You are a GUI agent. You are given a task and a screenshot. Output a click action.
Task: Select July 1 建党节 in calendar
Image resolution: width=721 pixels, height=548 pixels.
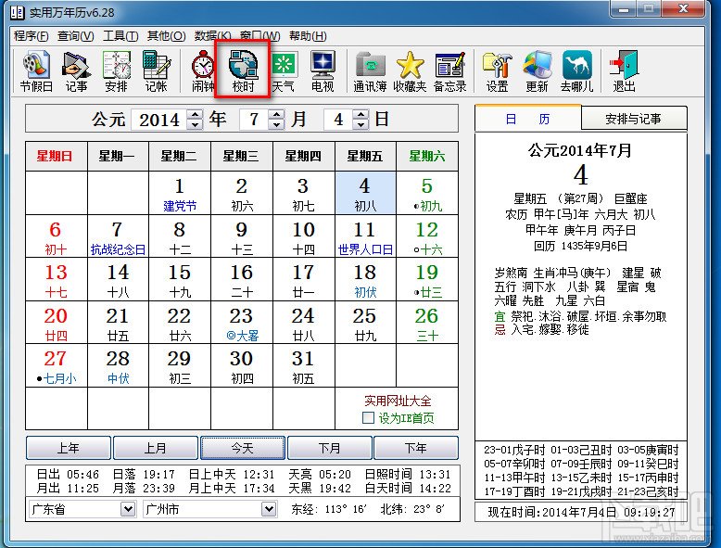pyautogui.click(x=180, y=193)
